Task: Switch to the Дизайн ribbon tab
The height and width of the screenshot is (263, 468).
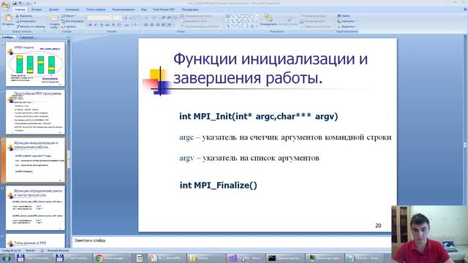Action: (53, 9)
